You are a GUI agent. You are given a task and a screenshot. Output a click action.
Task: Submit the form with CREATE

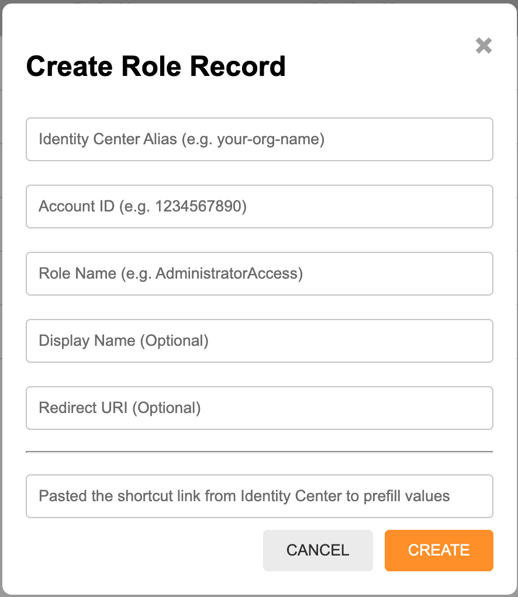point(438,550)
